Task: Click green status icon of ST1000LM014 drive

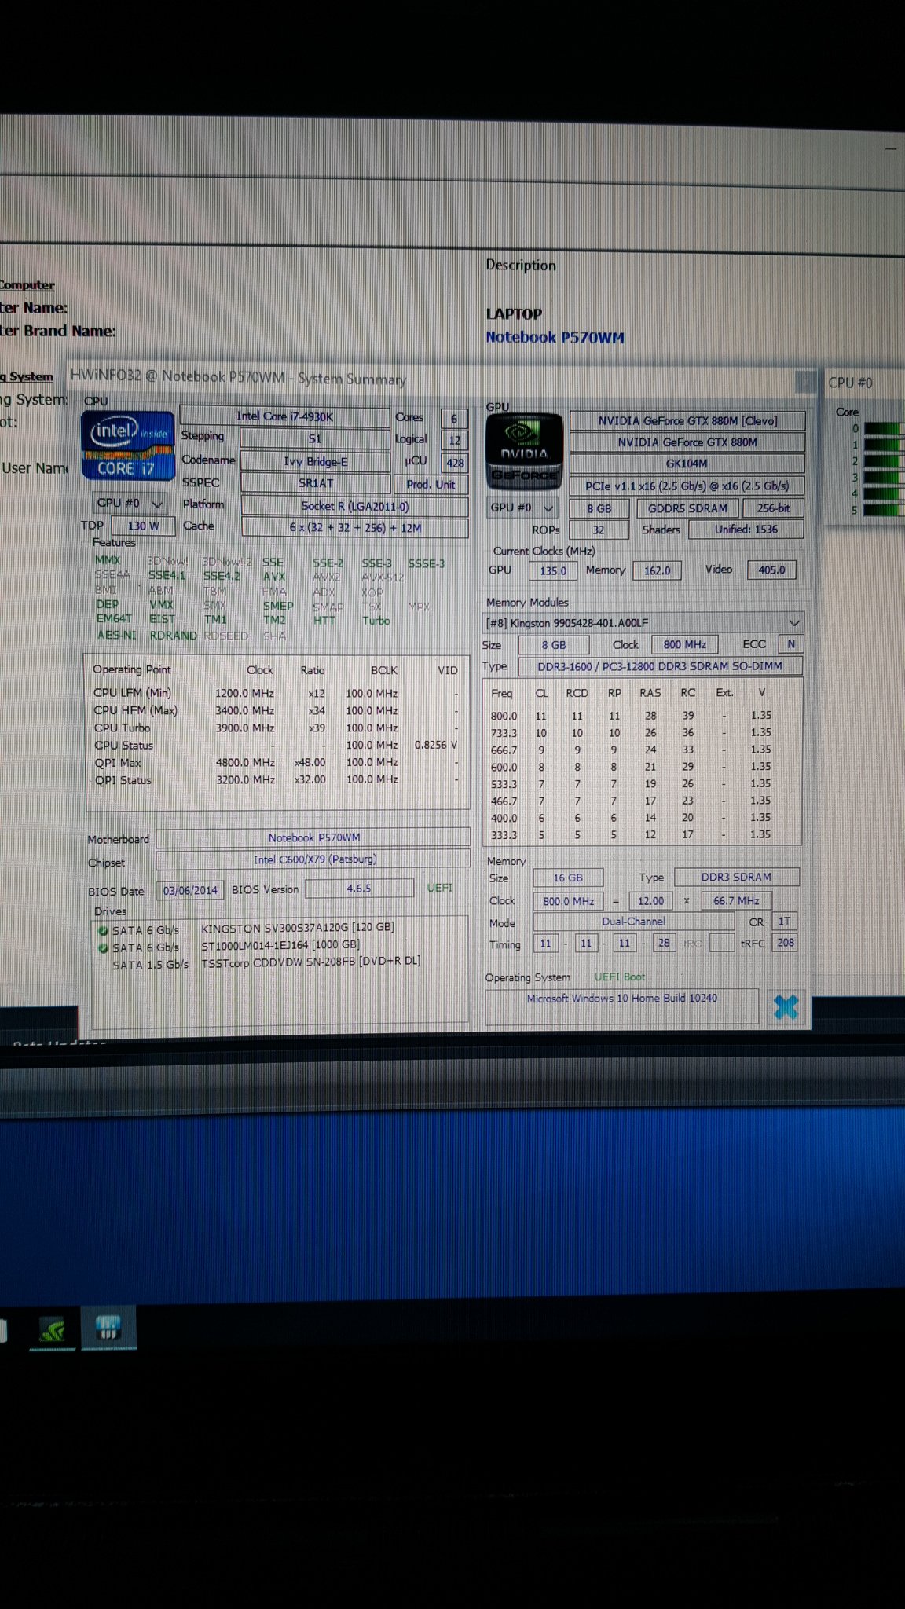Action: pos(103,947)
